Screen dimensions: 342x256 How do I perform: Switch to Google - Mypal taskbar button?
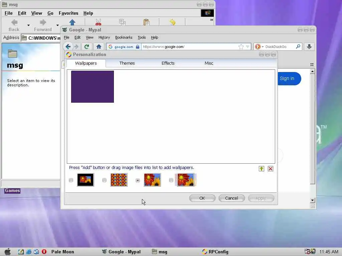coord(122,252)
